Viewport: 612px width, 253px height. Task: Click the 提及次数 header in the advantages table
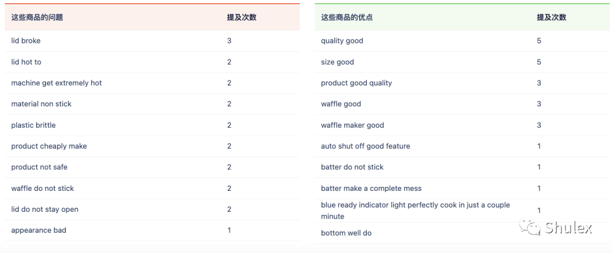(551, 17)
